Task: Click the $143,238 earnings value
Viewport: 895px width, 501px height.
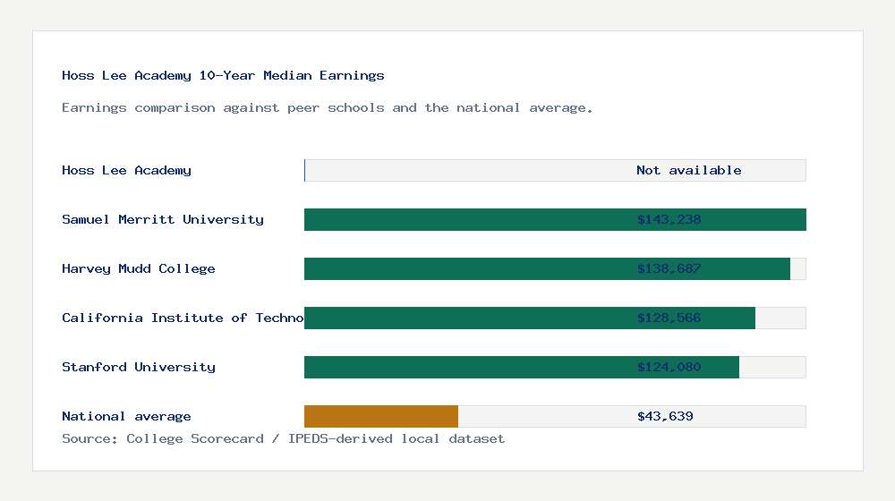Action: (669, 219)
